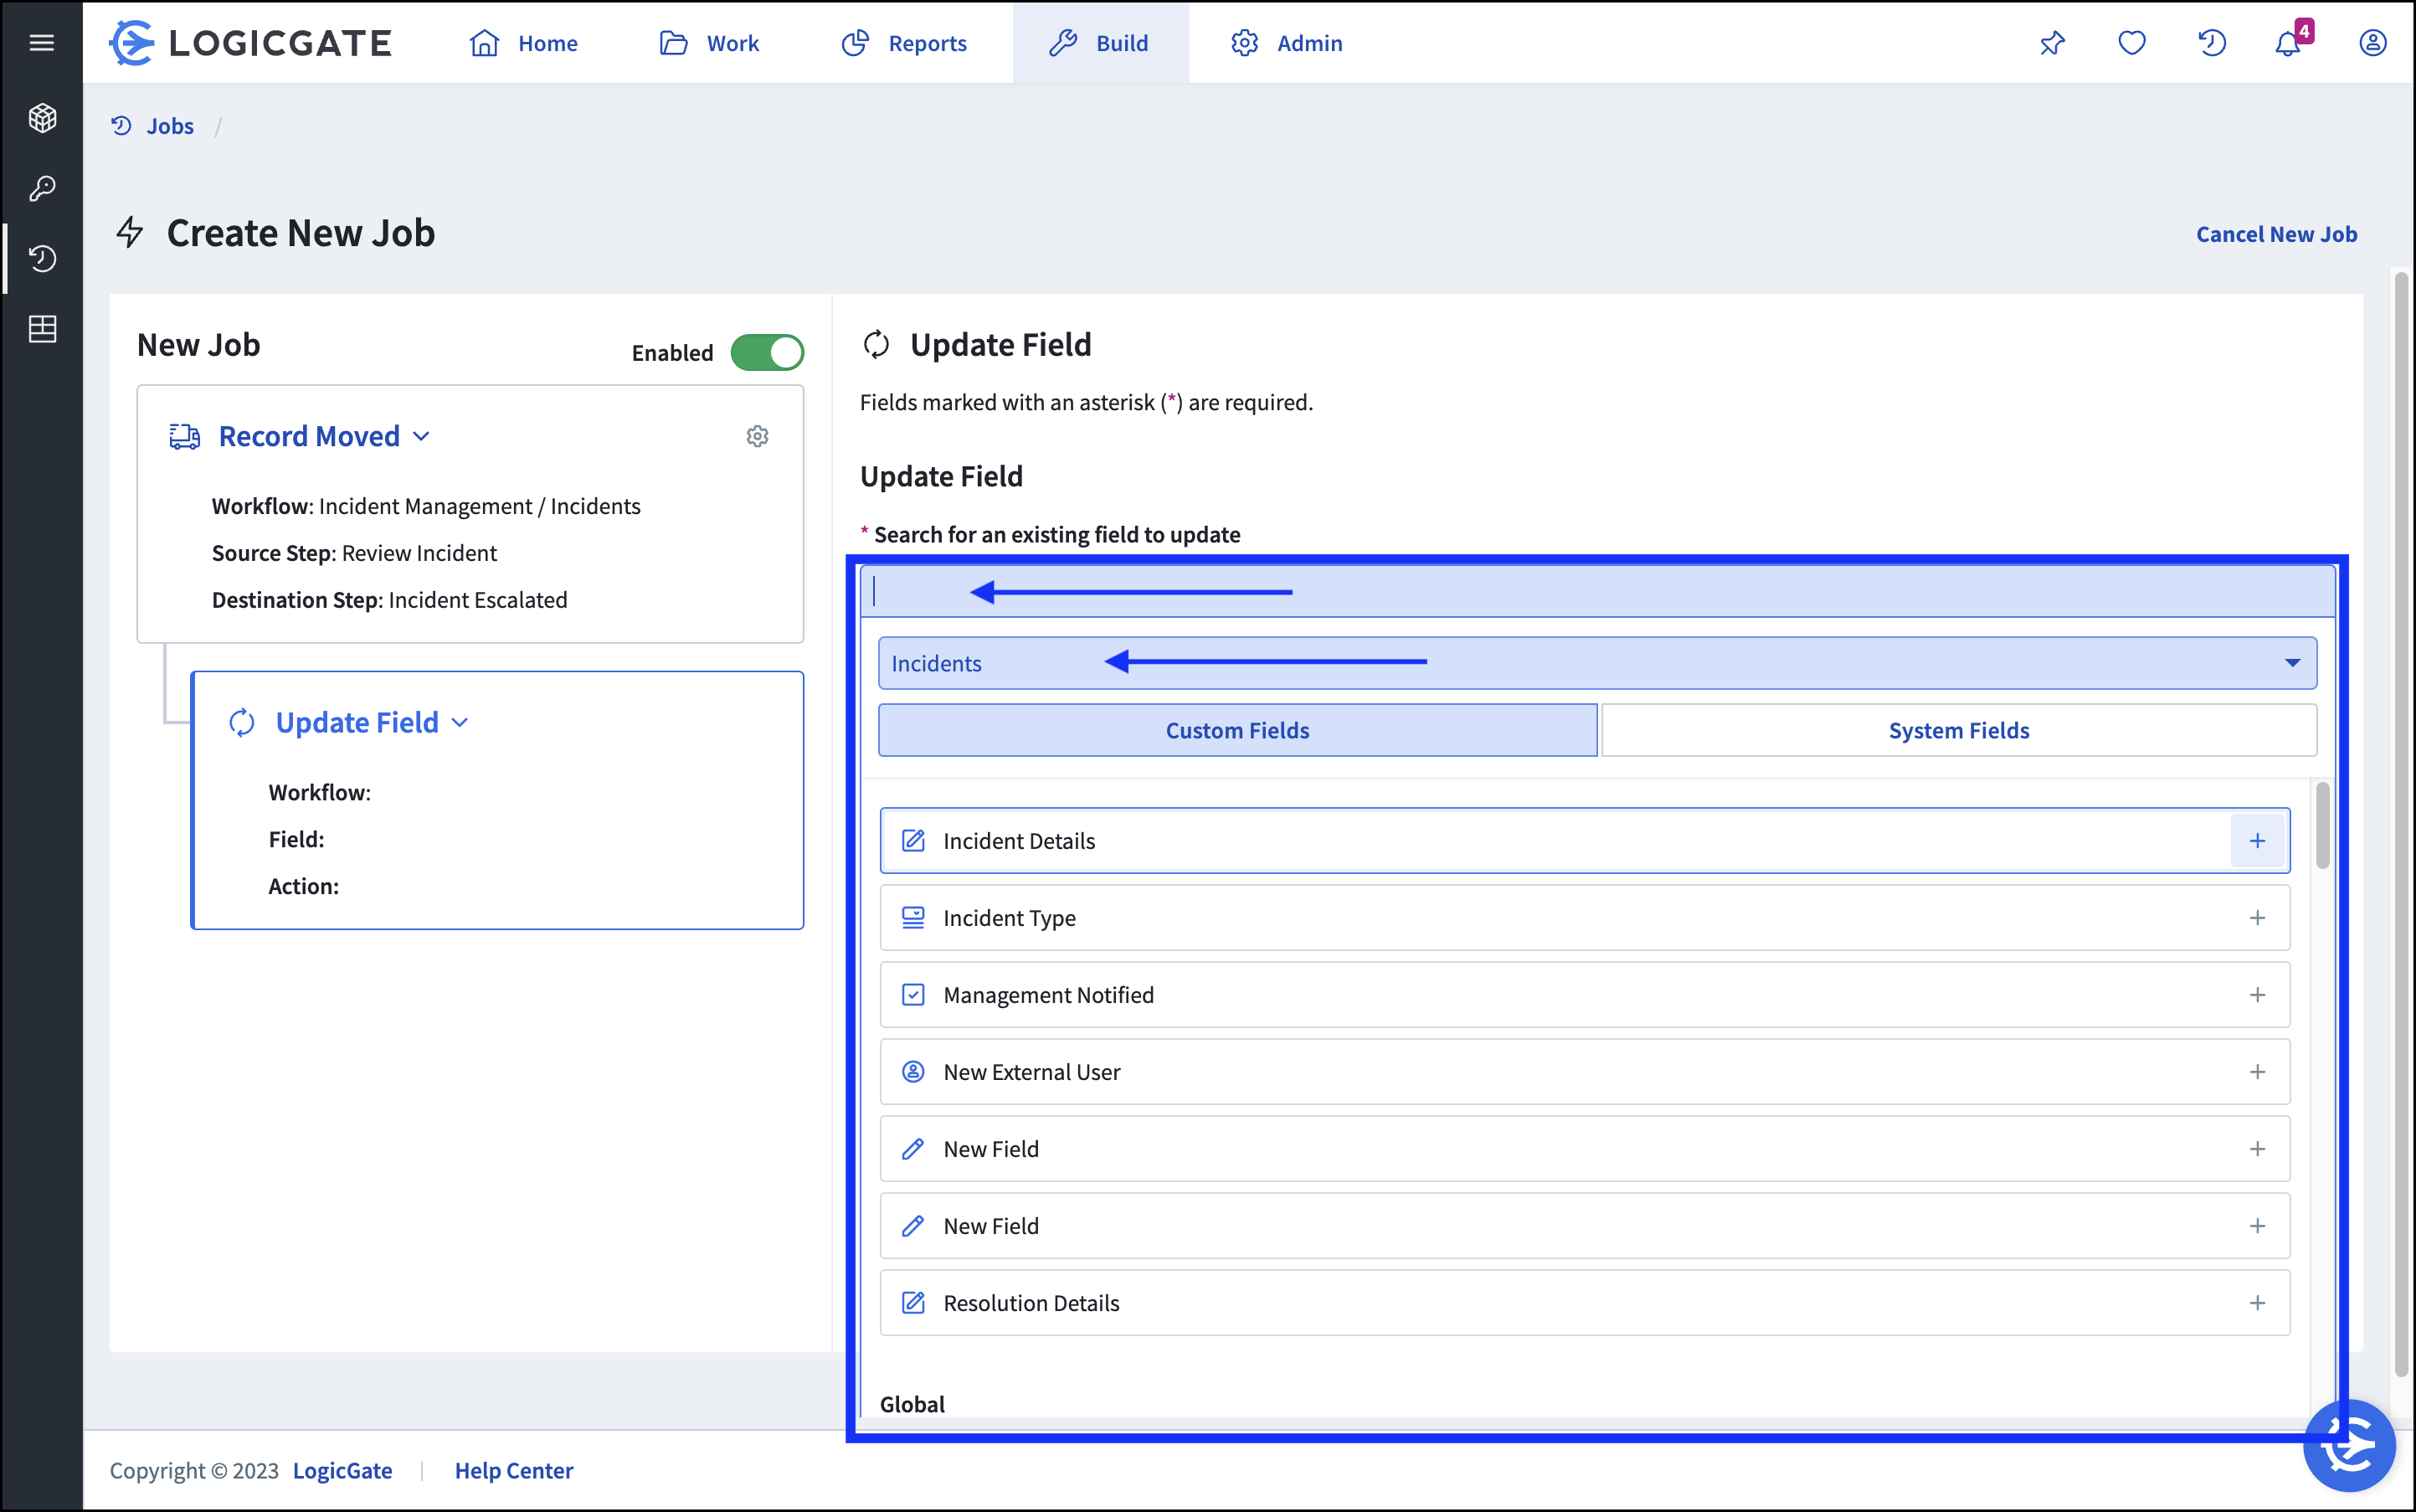Toggle the Enabled job switch
Viewport: 2416px width, 1512px height.
[x=767, y=352]
